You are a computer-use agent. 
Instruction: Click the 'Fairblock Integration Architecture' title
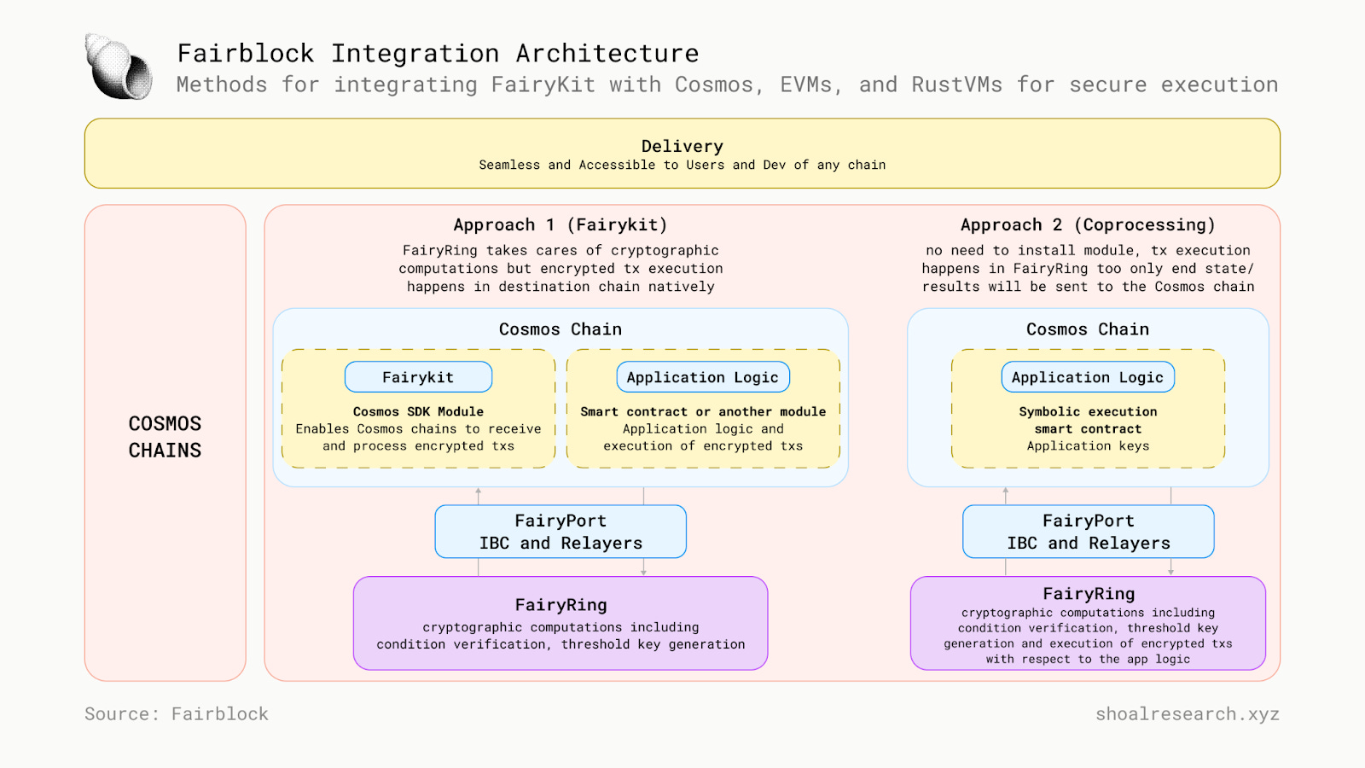click(438, 53)
